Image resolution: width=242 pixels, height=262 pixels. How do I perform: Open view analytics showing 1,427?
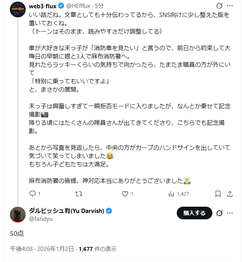click(179, 194)
